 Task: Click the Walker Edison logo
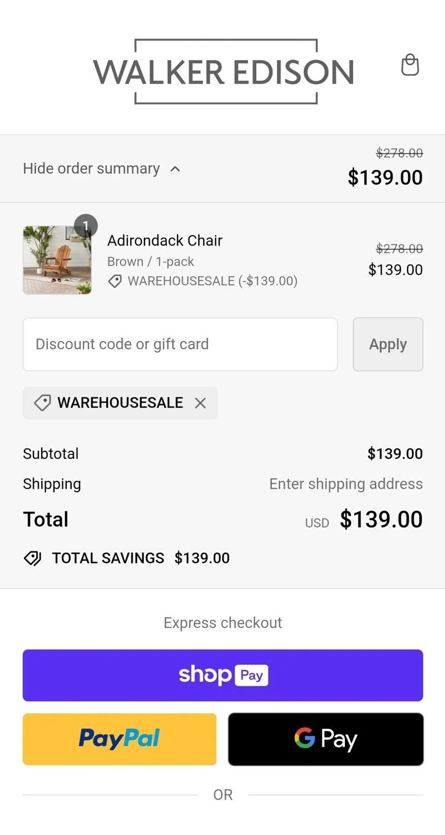(x=223, y=71)
